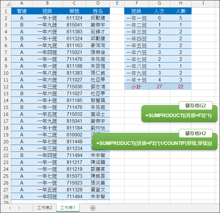Switch to sheet tab 工作表2
220x213 pixels.
pyautogui.click(x=44, y=208)
